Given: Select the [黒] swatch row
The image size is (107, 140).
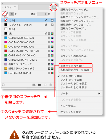Looking at the screenshot, I should click(x=29, y=33).
